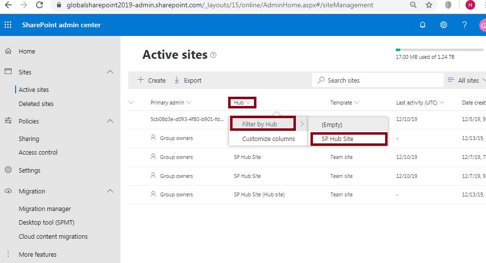Expand the Filter by Hub submenu arrow
This screenshot has height=263, width=486.
302,124
